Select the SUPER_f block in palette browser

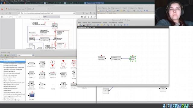coord(42,63)
